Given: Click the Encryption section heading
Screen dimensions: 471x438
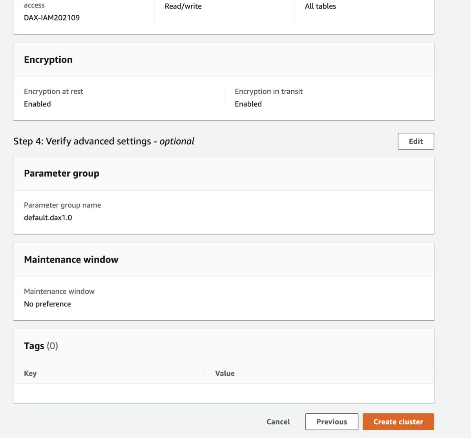Looking at the screenshot, I should pyautogui.click(x=48, y=60).
